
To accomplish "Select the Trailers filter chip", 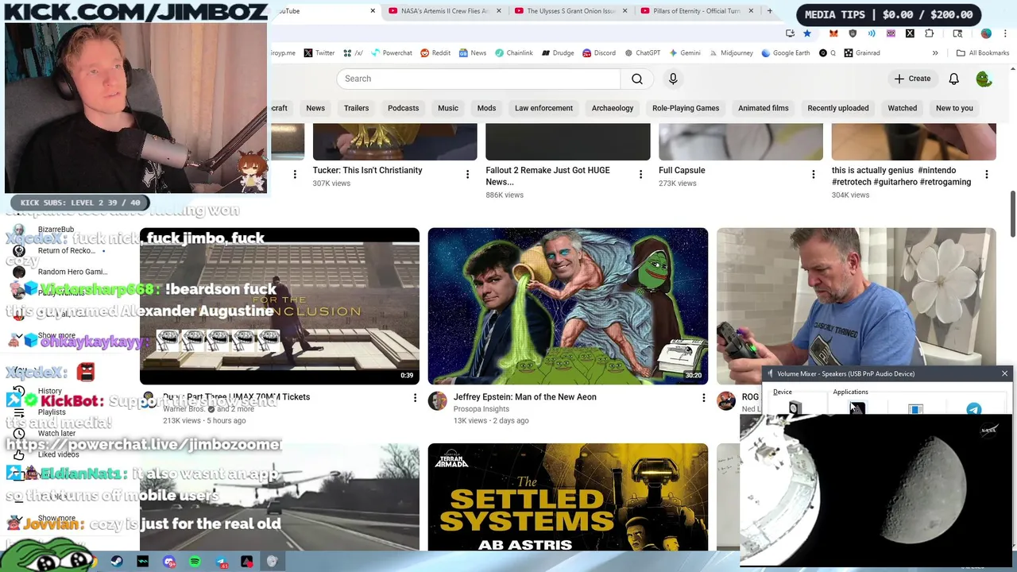I will pyautogui.click(x=356, y=108).
